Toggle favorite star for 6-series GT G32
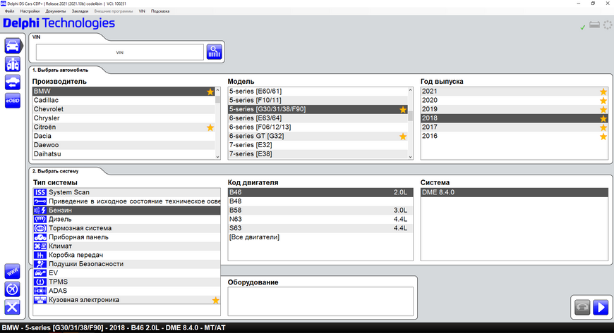 403,137
